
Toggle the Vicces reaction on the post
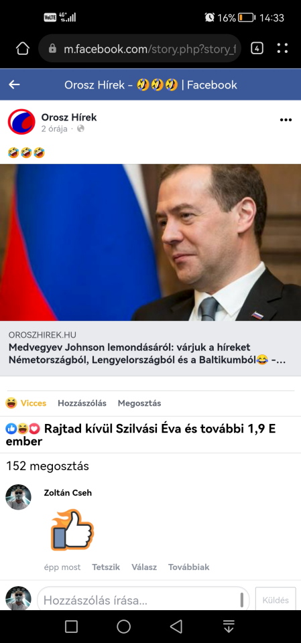pos(26,403)
